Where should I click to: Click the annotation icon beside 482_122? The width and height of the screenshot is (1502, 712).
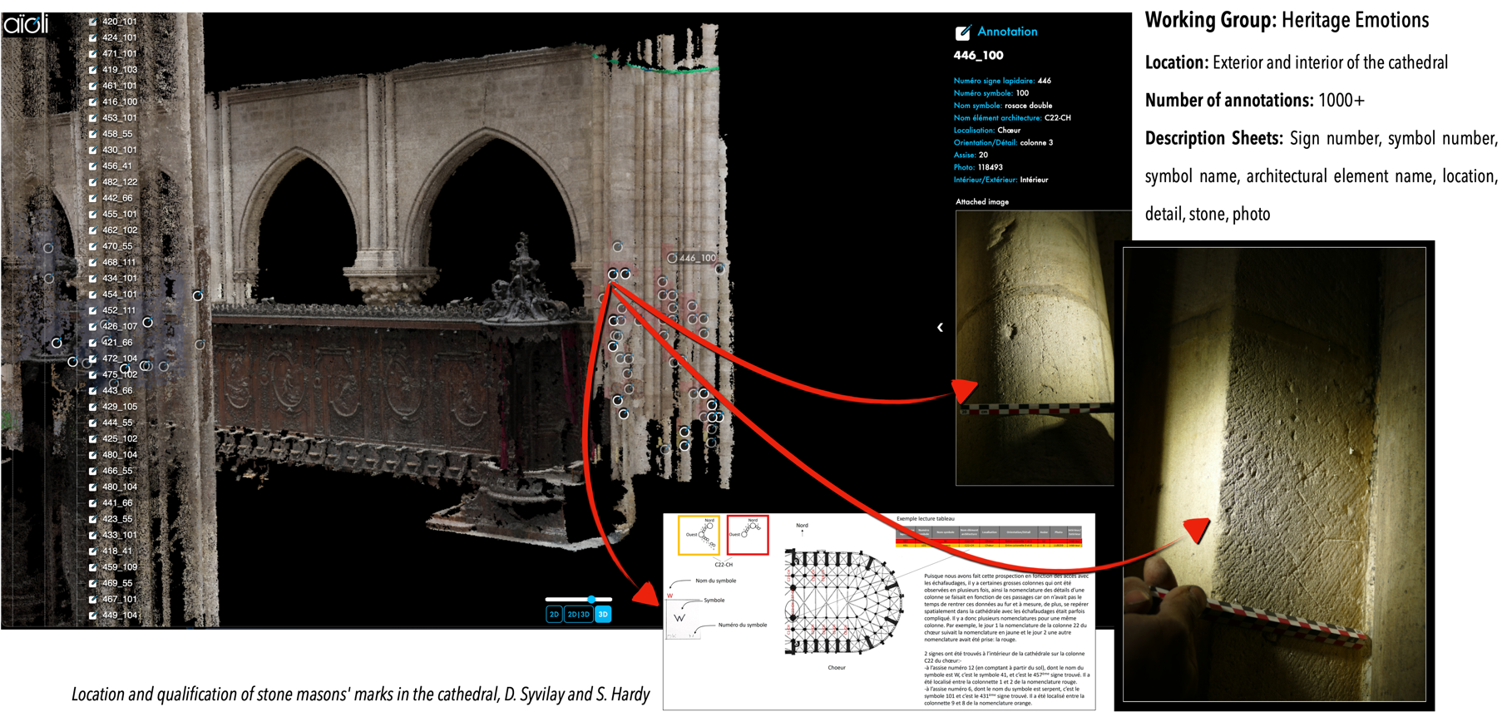point(93,182)
